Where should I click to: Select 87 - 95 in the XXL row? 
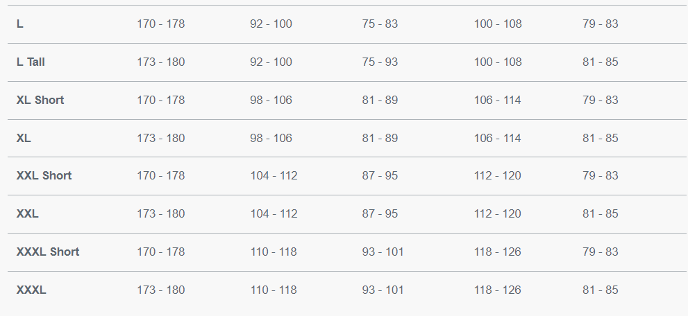tap(380, 213)
